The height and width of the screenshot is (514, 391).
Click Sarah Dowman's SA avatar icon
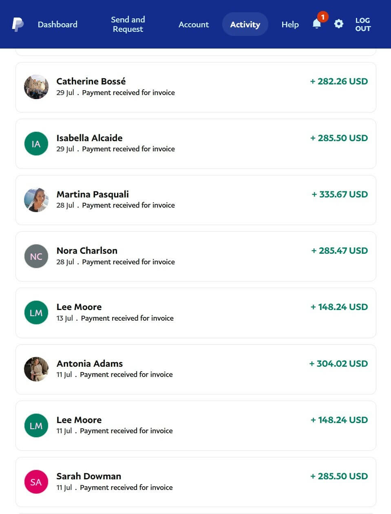pos(36,482)
